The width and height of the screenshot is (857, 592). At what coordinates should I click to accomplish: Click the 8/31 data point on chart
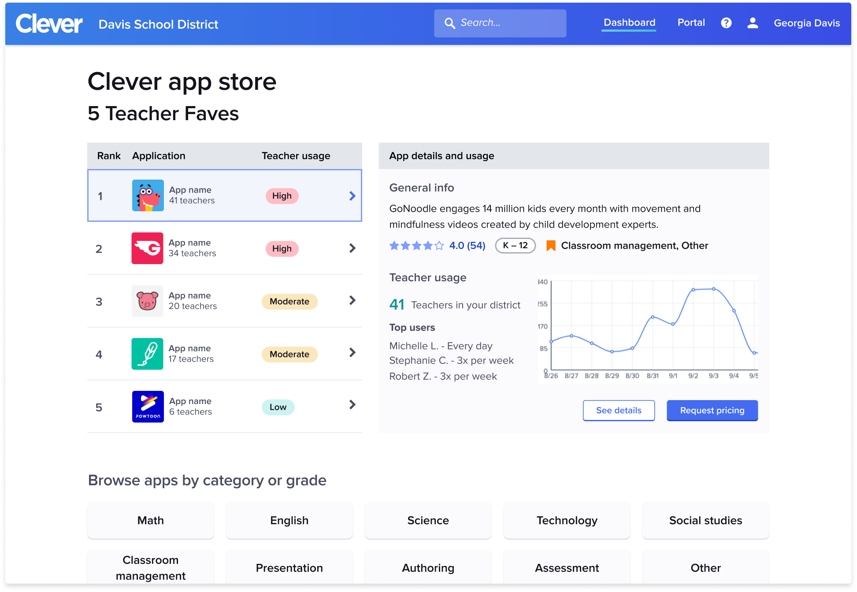653,317
